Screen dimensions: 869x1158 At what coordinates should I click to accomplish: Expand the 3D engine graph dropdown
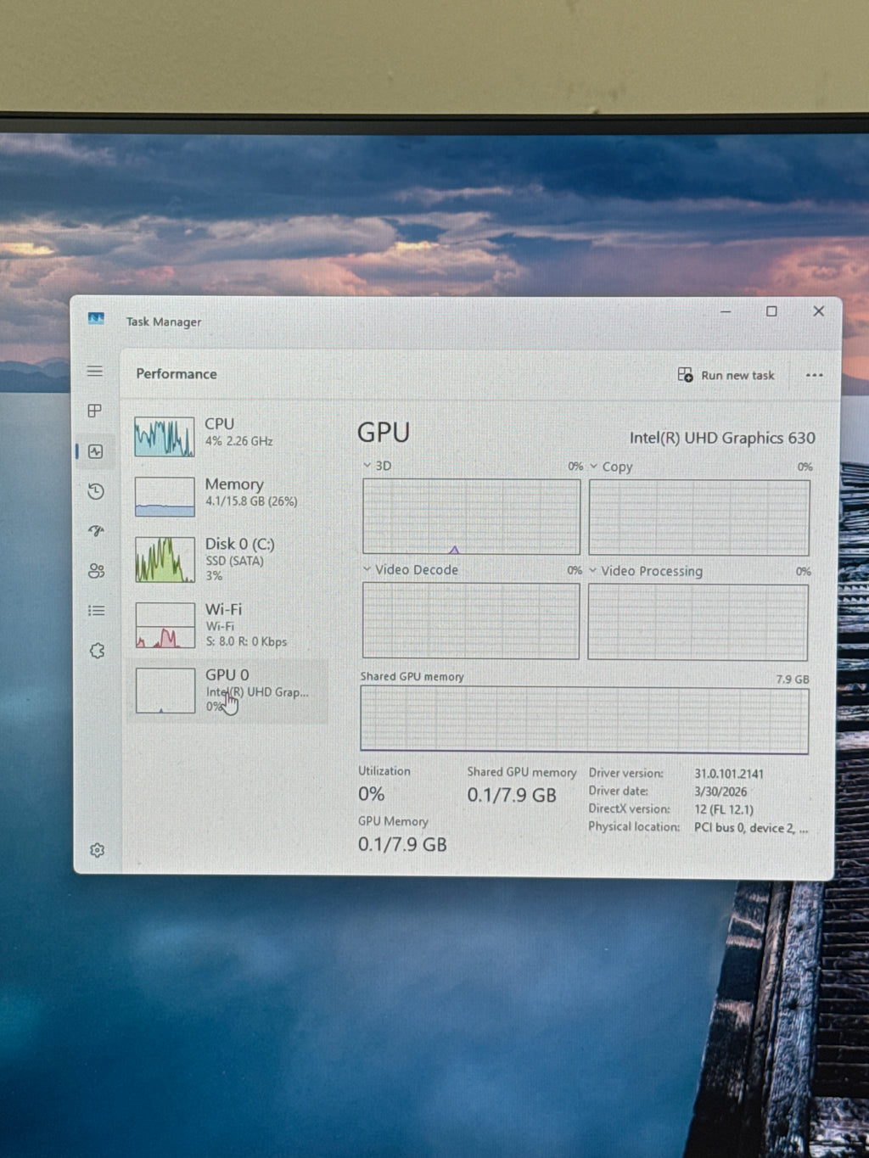coord(378,466)
